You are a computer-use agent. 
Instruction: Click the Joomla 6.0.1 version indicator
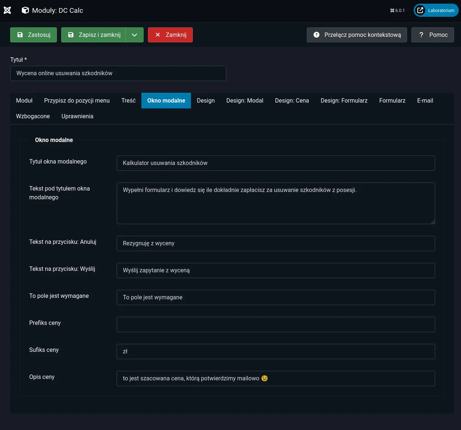(x=397, y=11)
